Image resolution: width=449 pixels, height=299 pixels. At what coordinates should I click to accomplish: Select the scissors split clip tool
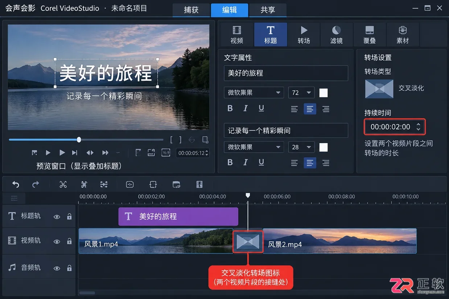click(x=63, y=184)
